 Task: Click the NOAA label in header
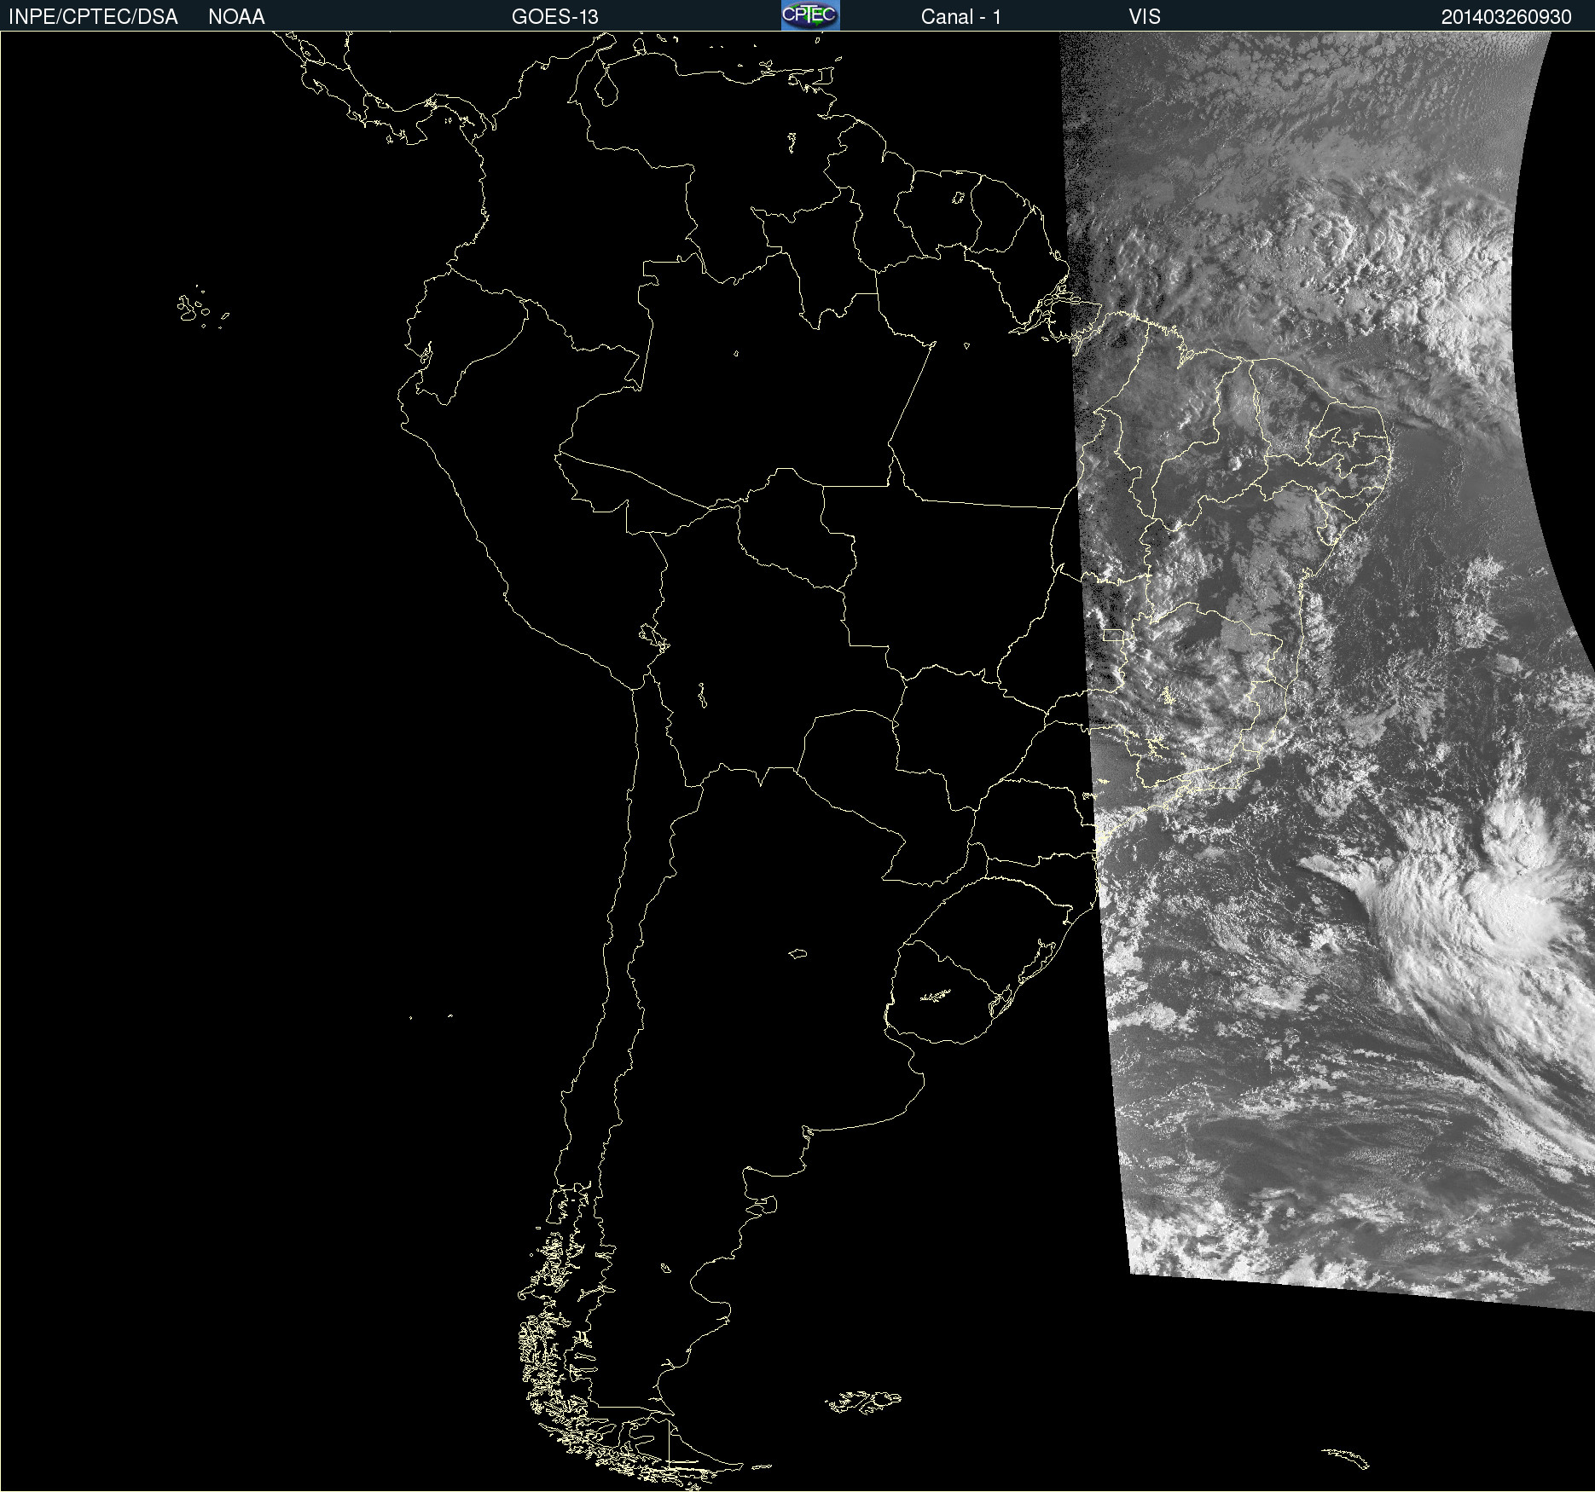(x=236, y=17)
